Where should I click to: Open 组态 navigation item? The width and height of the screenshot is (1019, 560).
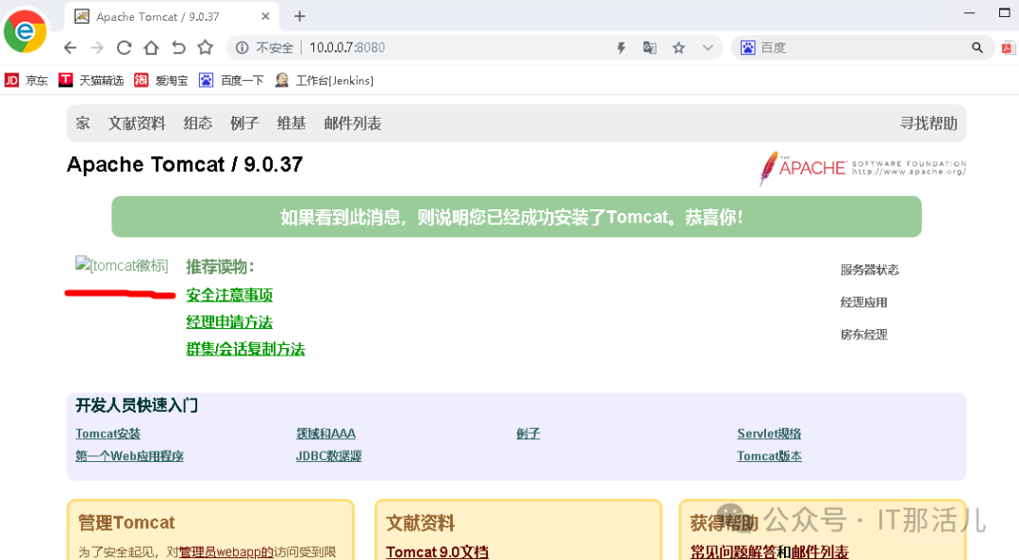click(x=197, y=124)
